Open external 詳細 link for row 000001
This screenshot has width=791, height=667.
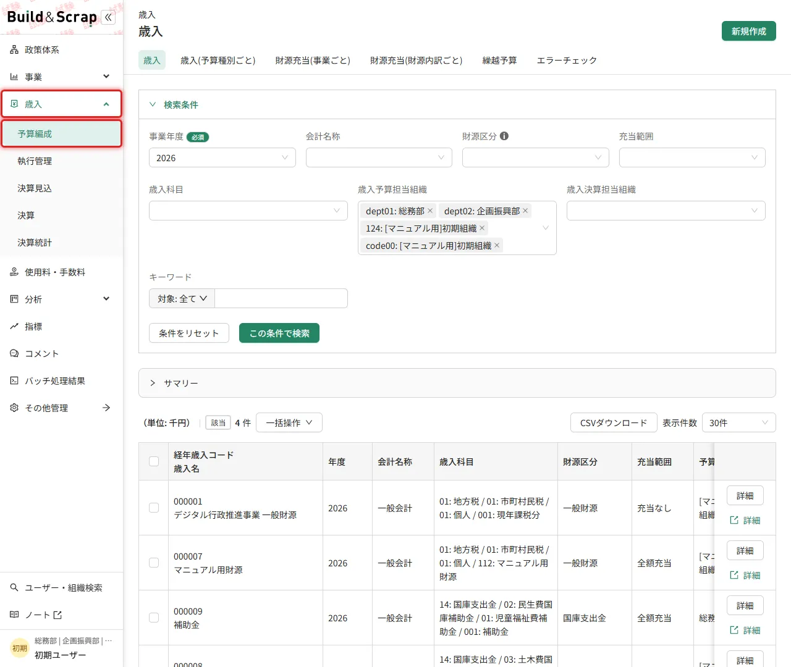[745, 521]
